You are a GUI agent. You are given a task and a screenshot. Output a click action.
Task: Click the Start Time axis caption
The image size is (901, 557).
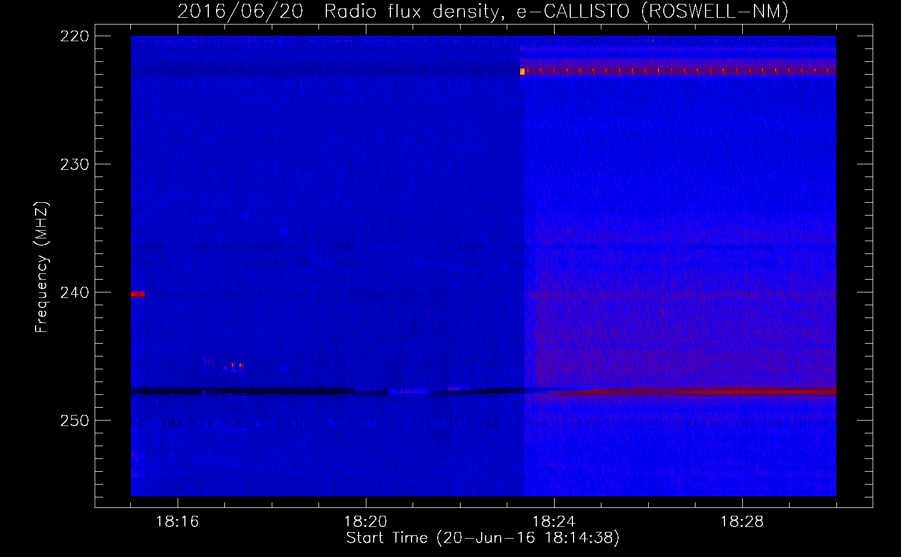pos(483,538)
